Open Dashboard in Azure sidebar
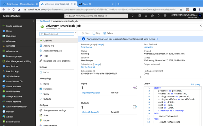The image size is (203, 126). pos(9,36)
